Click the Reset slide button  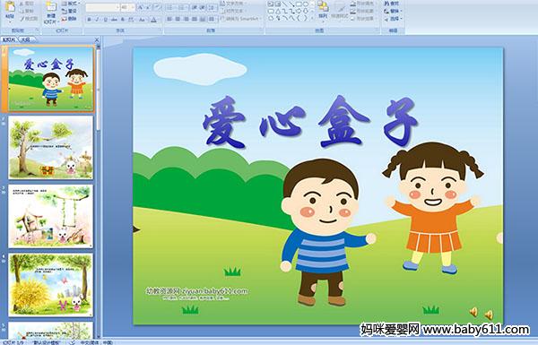tap(69, 11)
